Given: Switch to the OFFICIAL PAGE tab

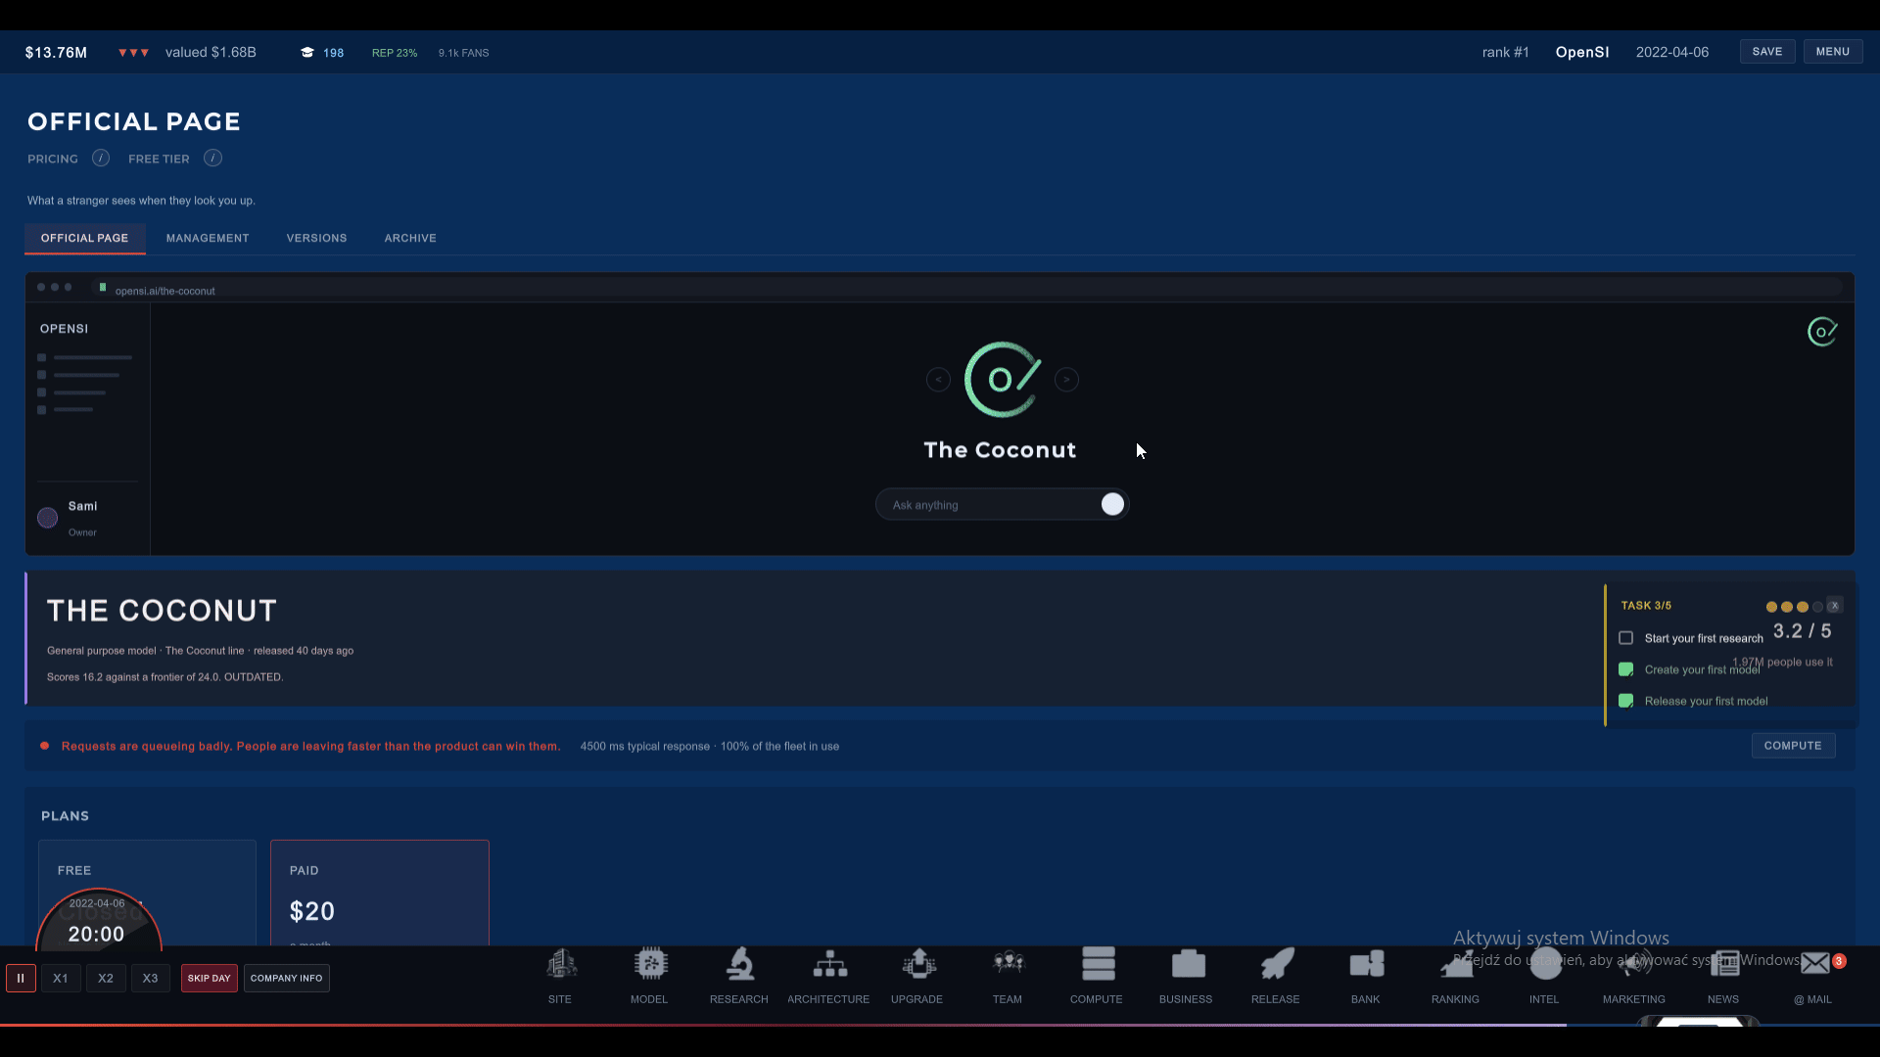Looking at the screenshot, I should click(x=85, y=238).
